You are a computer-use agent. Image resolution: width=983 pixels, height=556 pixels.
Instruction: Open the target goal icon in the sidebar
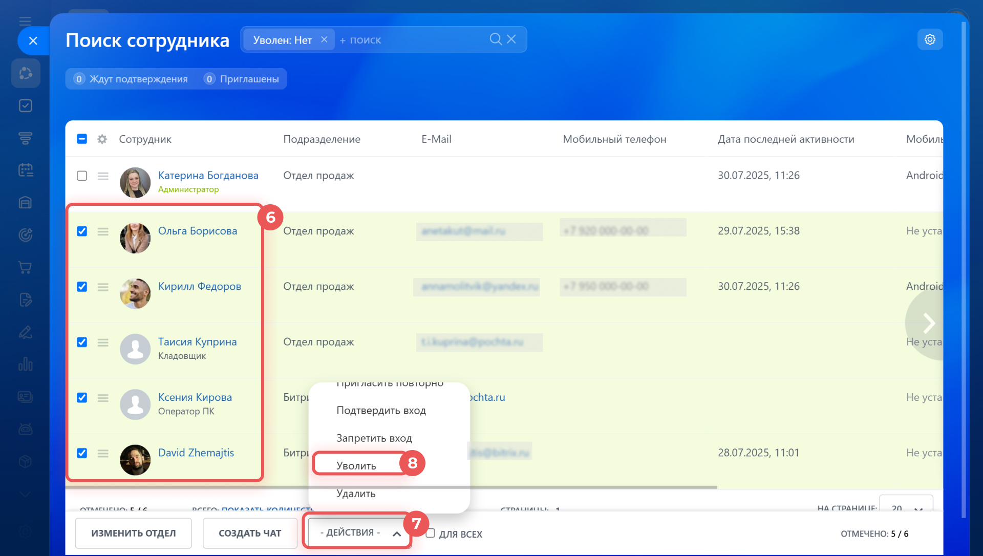25,234
